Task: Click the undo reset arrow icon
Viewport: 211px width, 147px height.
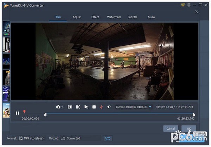Action: click(109, 107)
